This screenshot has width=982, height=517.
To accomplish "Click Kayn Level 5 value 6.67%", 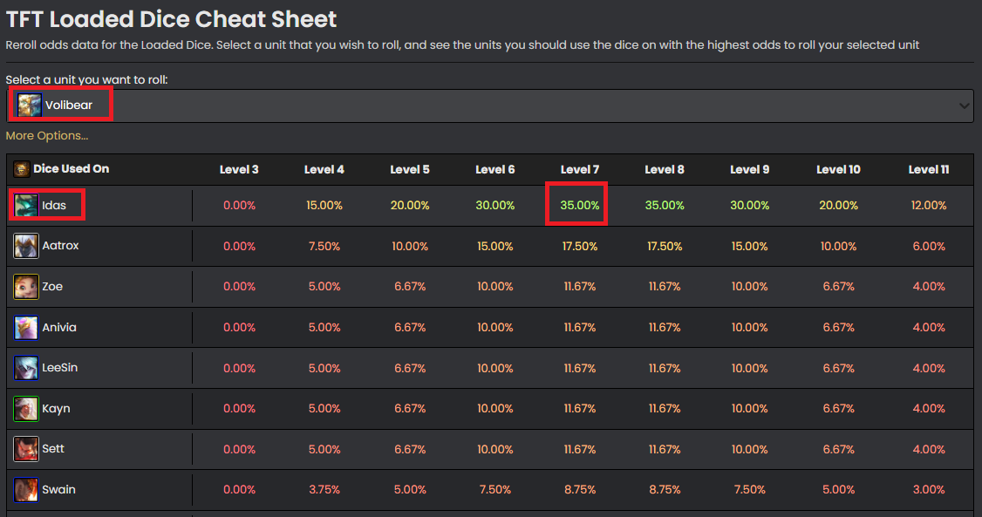I will pos(410,409).
